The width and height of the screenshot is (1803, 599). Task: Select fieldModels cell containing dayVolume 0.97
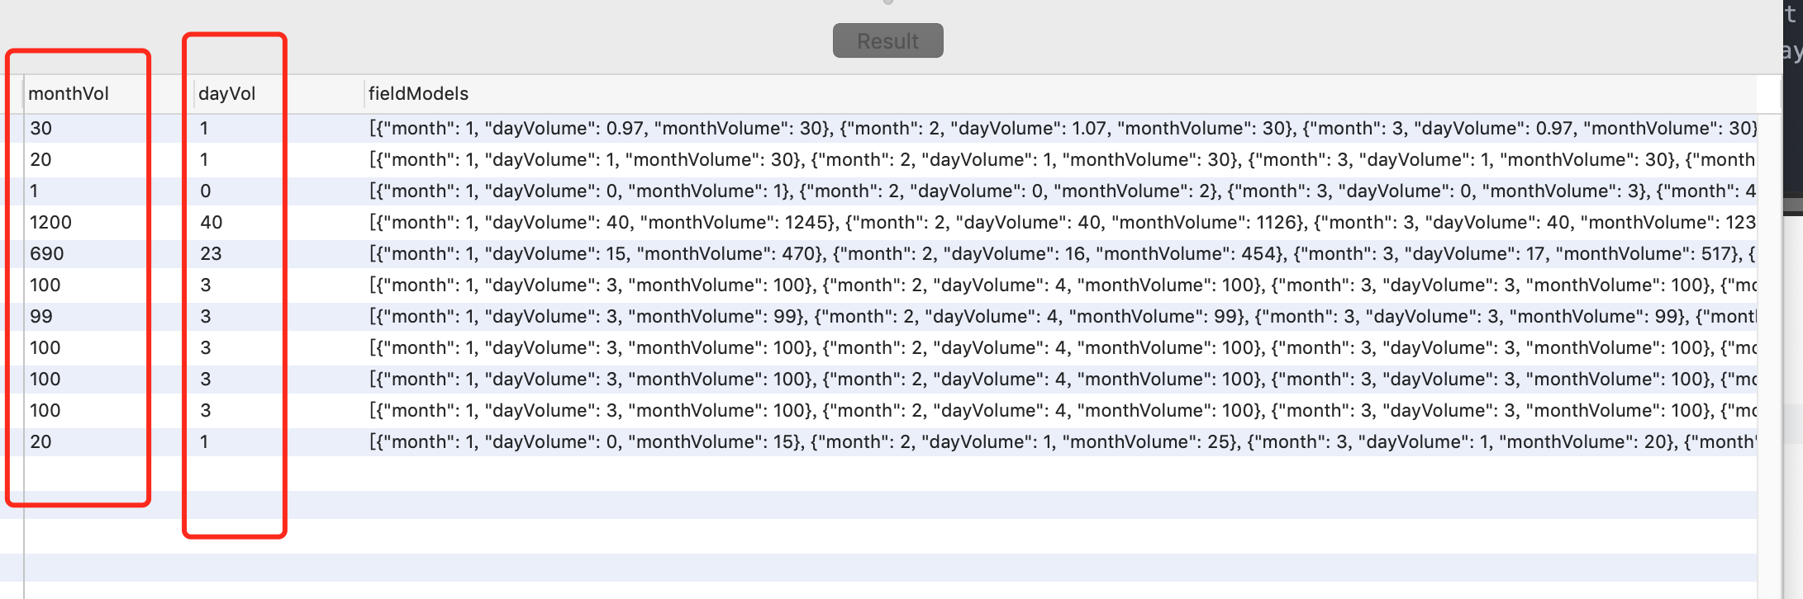tap(1061, 128)
